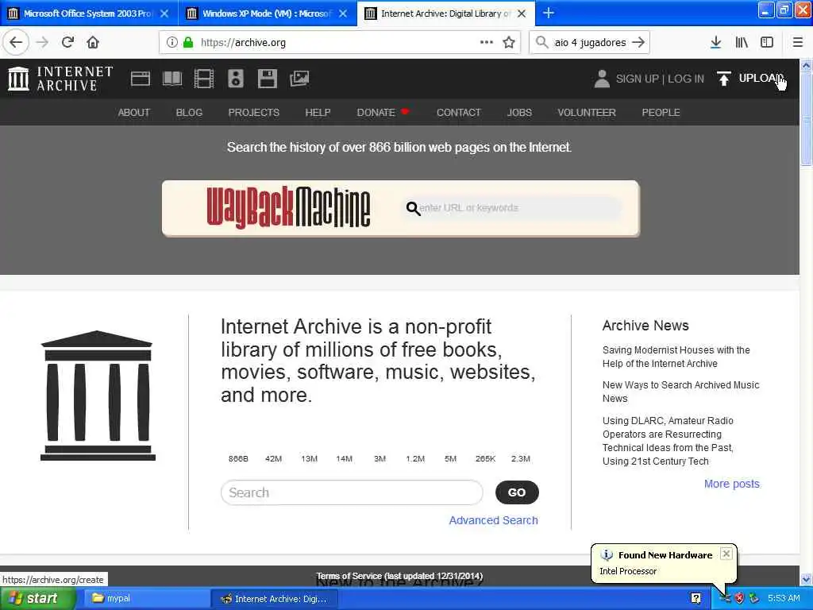Bookmark this page with star icon
The width and height of the screenshot is (813, 610).
509,43
